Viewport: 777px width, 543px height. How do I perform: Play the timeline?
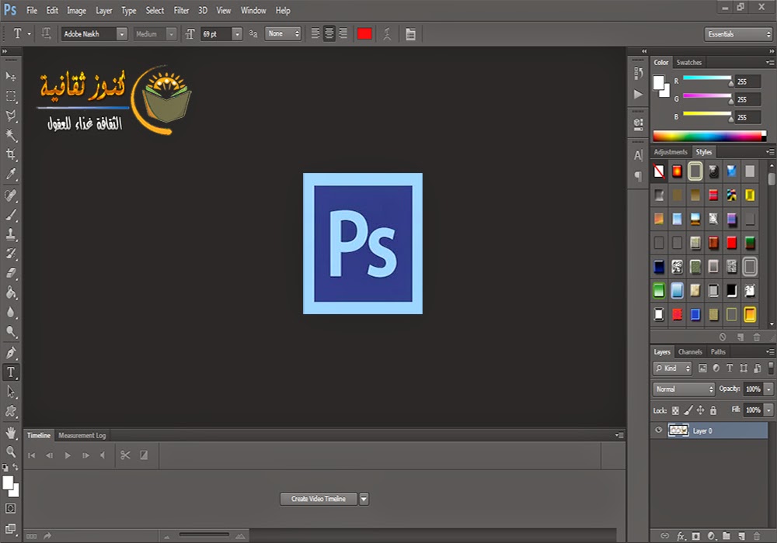click(x=68, y=455)
